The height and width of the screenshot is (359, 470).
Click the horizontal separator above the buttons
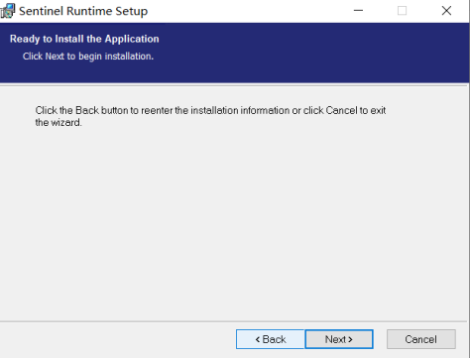pos(233,321)
